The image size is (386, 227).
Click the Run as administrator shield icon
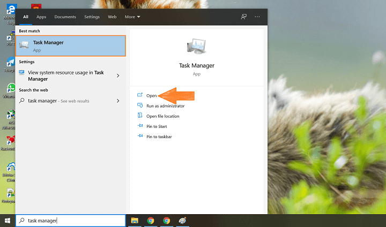pyautogui.click(x=140, y=105)
